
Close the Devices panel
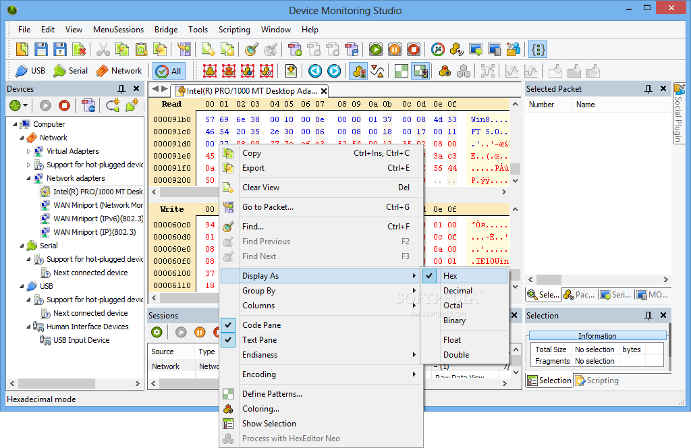[x=136, y=88]
